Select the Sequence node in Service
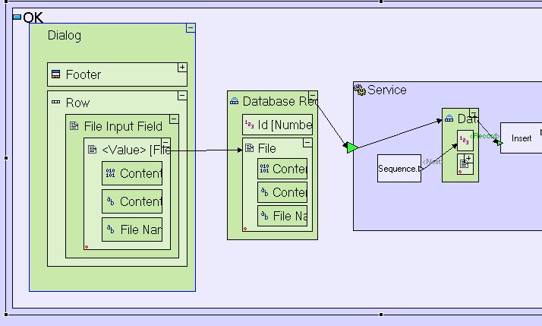542x326 pixels. tap(399, 169)
